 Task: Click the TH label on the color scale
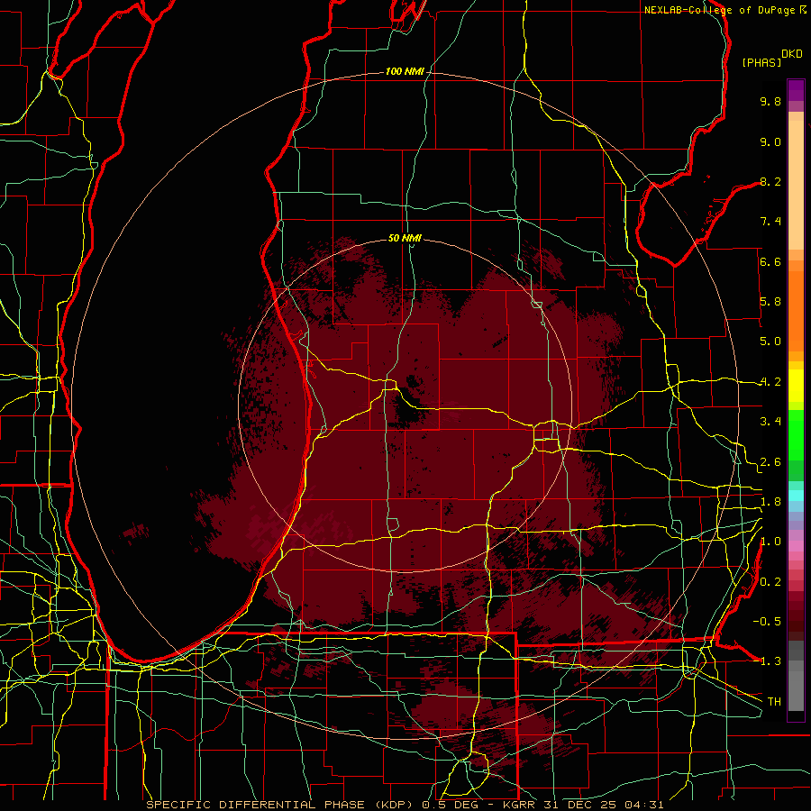click(x=774, y=702)
